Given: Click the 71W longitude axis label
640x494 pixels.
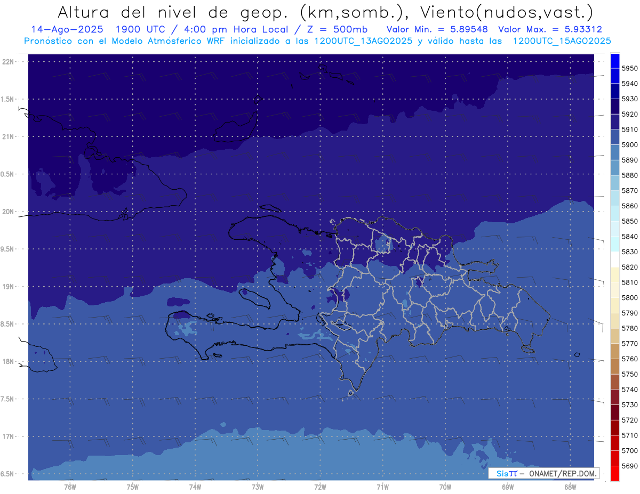Looking at the screenshot, I should [382, 487].
